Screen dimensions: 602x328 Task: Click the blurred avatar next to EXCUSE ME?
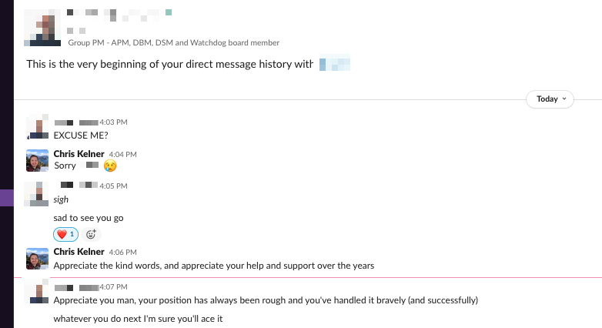click(37, 127)
